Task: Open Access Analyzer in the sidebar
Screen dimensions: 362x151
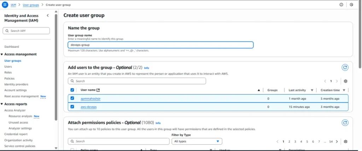Action: (x=15, y=110)
